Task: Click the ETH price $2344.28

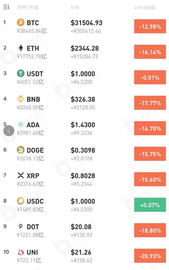Action: (84, 48)
